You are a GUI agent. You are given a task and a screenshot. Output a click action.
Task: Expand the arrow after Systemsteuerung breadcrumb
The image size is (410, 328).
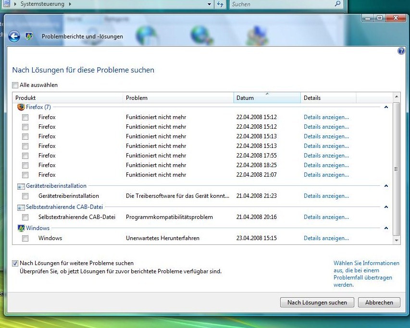pyautogui.click(x=70, y=4)
